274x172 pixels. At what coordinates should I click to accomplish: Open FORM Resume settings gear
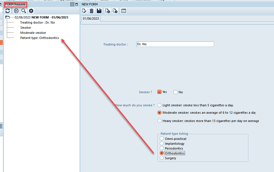click(x=31, y=11)
